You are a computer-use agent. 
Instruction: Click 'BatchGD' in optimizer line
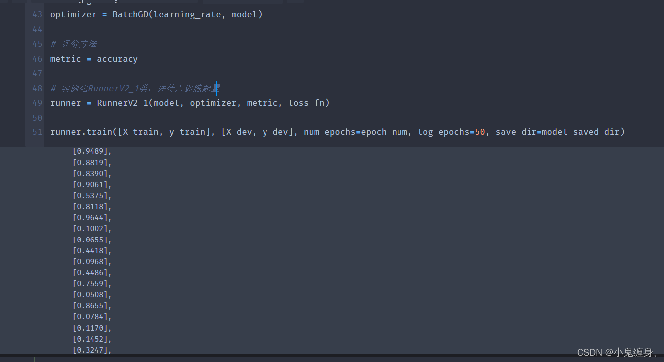click(x=131, y=15)
